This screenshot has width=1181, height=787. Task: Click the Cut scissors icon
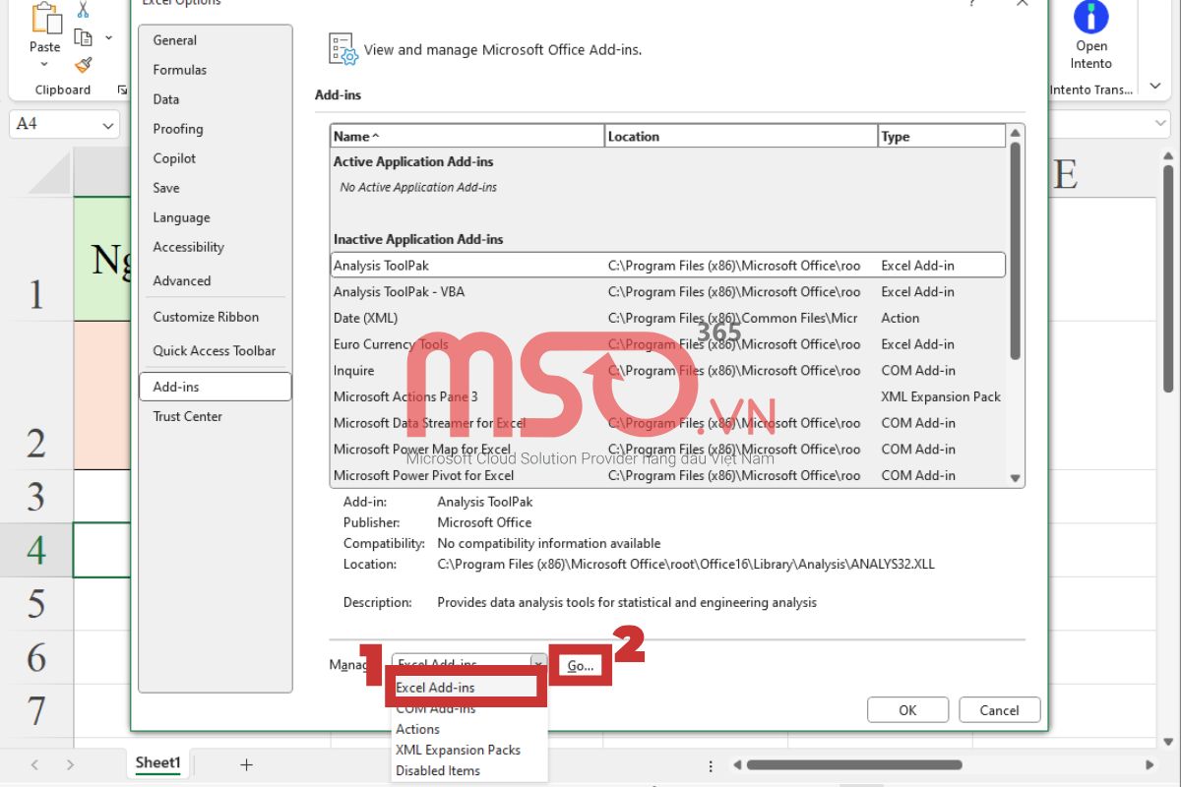pos(83,10)
